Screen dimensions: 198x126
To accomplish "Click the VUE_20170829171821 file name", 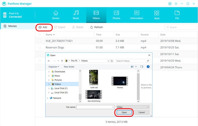I will 59,41.
